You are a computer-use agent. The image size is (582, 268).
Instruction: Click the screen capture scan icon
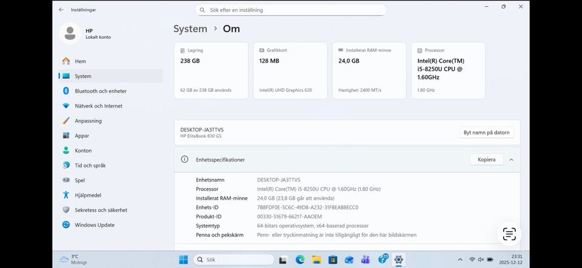(x=509, y=234)
